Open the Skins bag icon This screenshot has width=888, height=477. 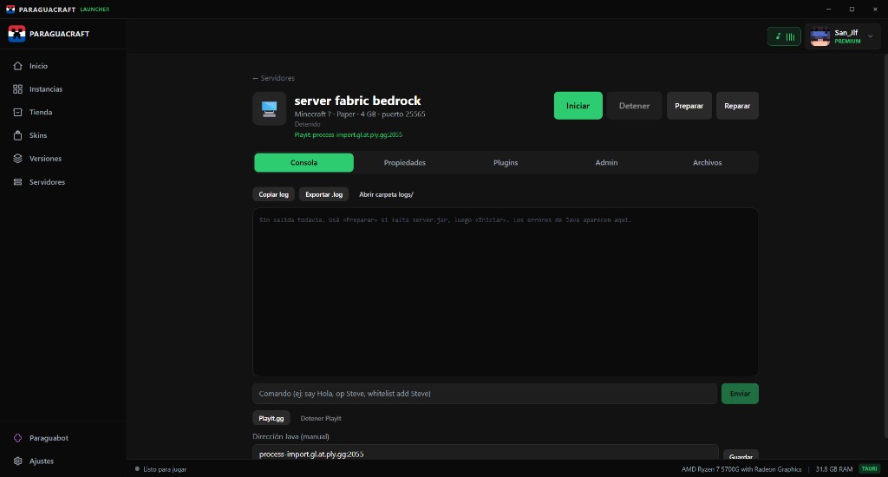tap(17, 135)
